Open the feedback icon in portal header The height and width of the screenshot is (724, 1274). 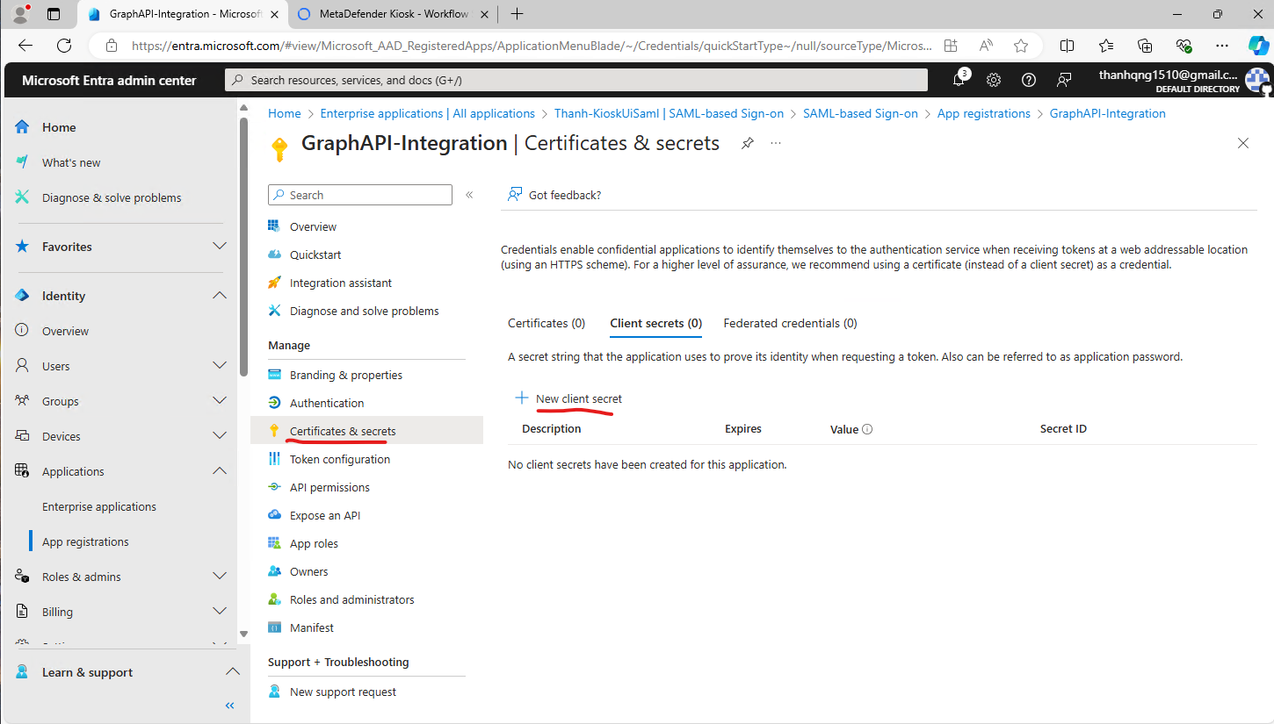(x=1064, y=80)
